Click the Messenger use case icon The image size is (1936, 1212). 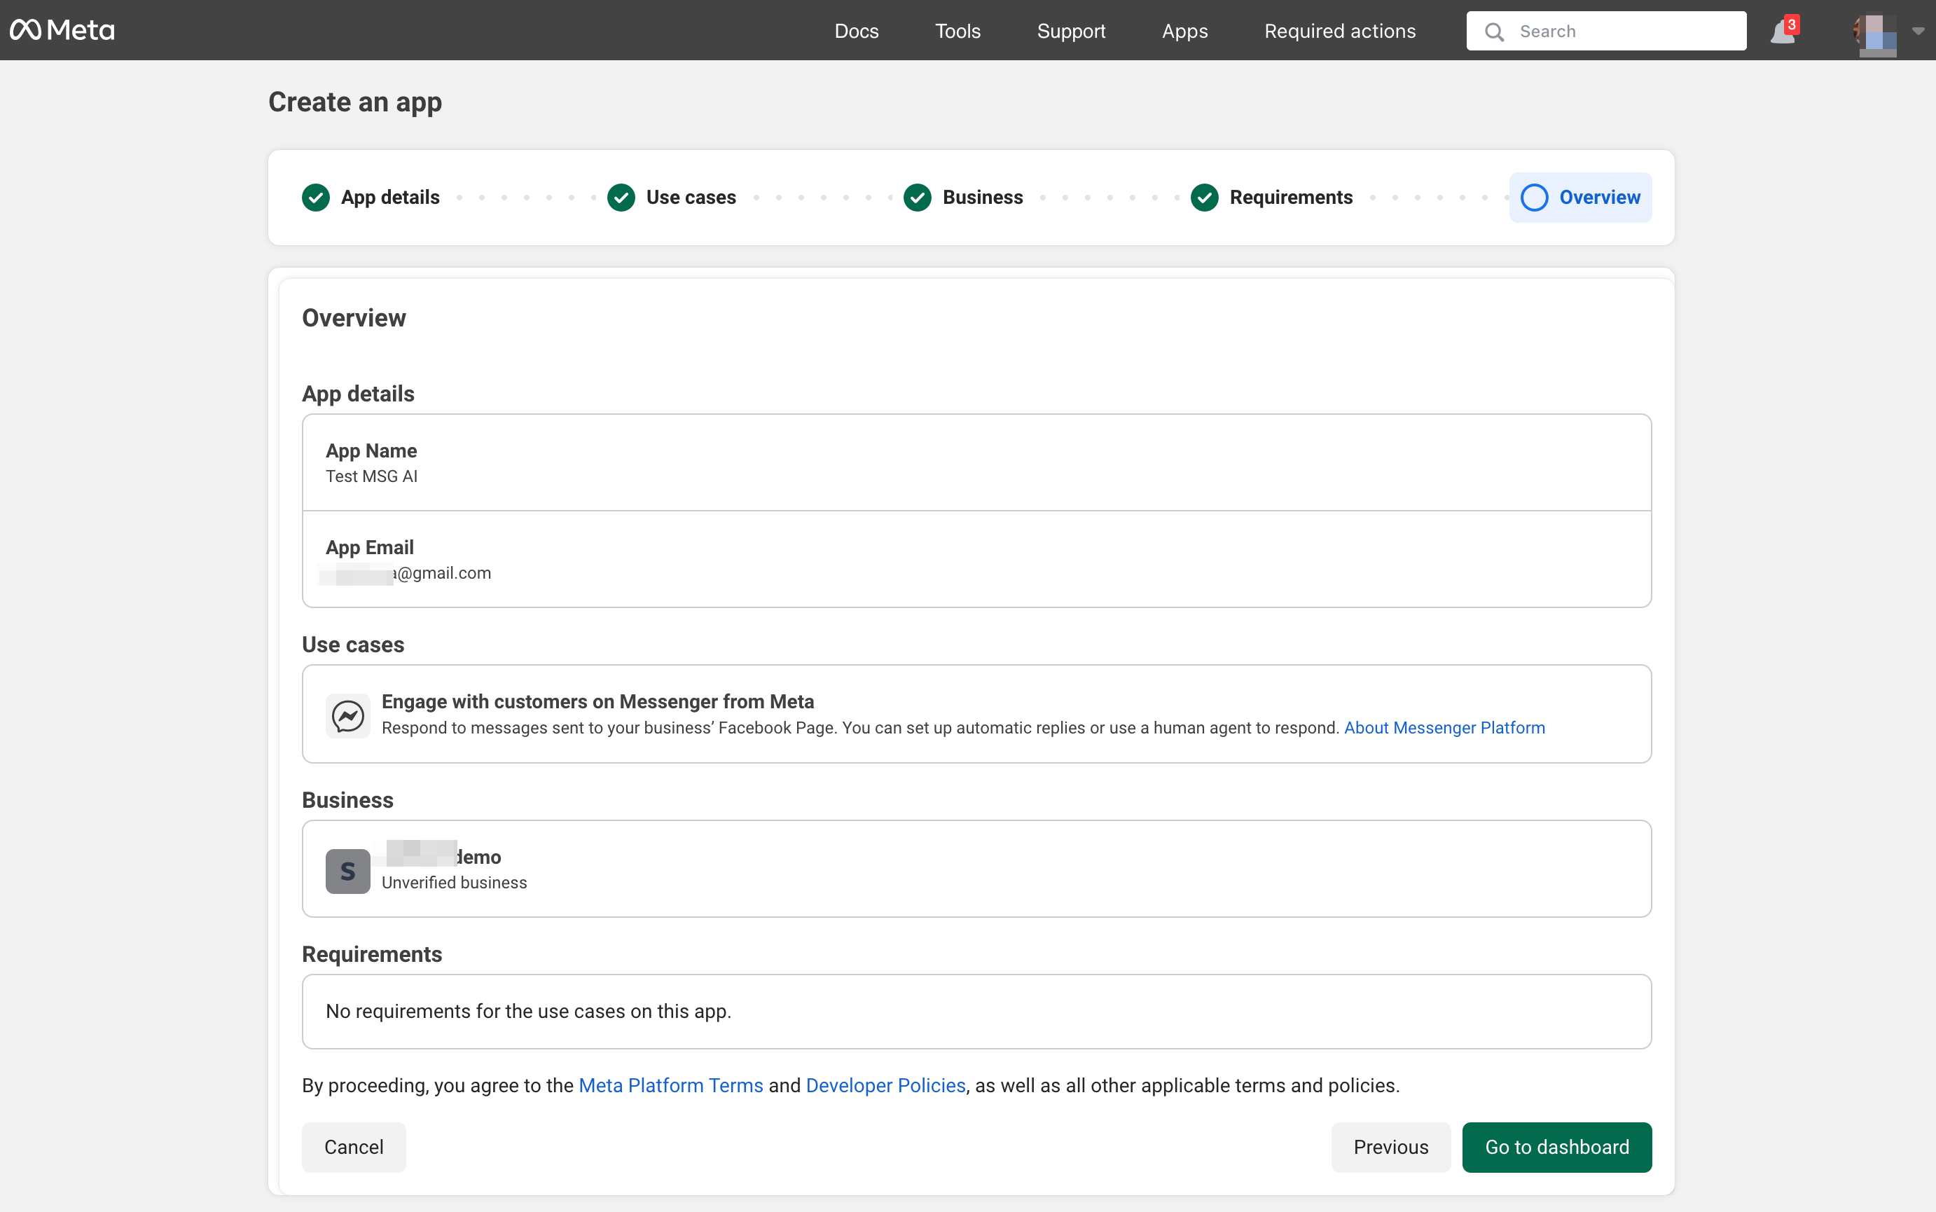coord(348,715)
